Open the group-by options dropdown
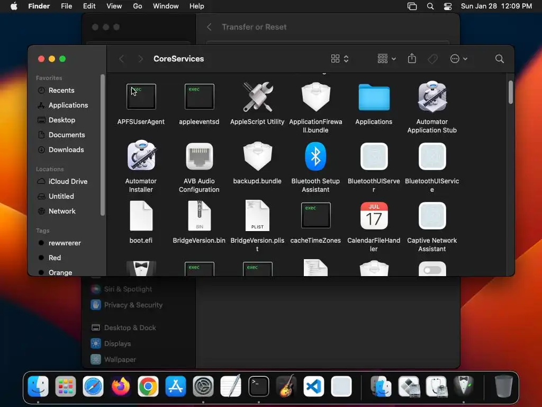Viewport: 542px width, 407px height. tap(386, 59)
